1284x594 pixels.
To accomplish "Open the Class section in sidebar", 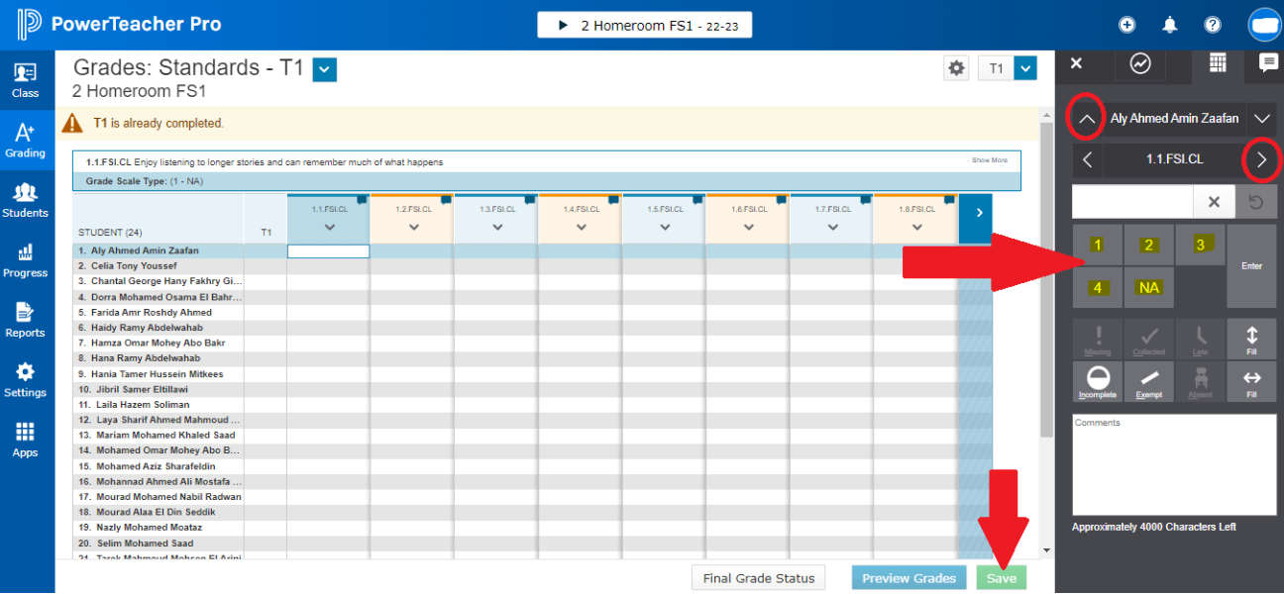I will 26,81.
